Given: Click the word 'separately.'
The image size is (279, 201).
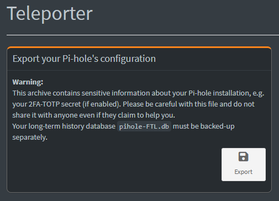Looking at the screenshot, I should [x=30, y=137].
